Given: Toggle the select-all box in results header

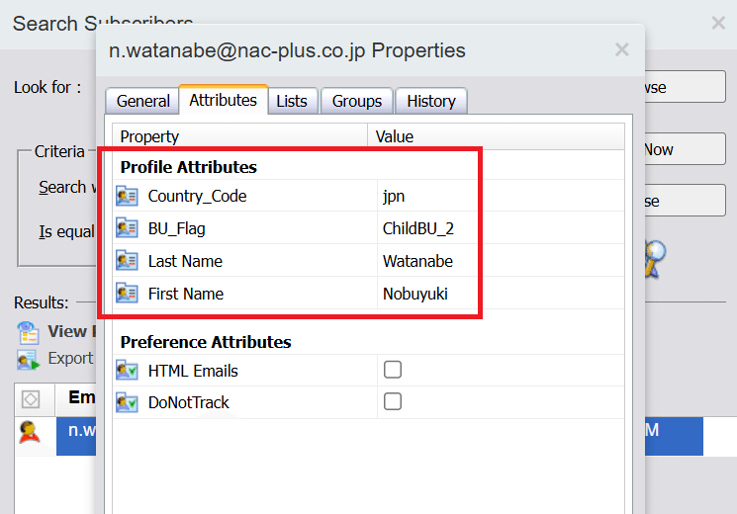Looking at the screenshot, I should (x=31, y=399).
